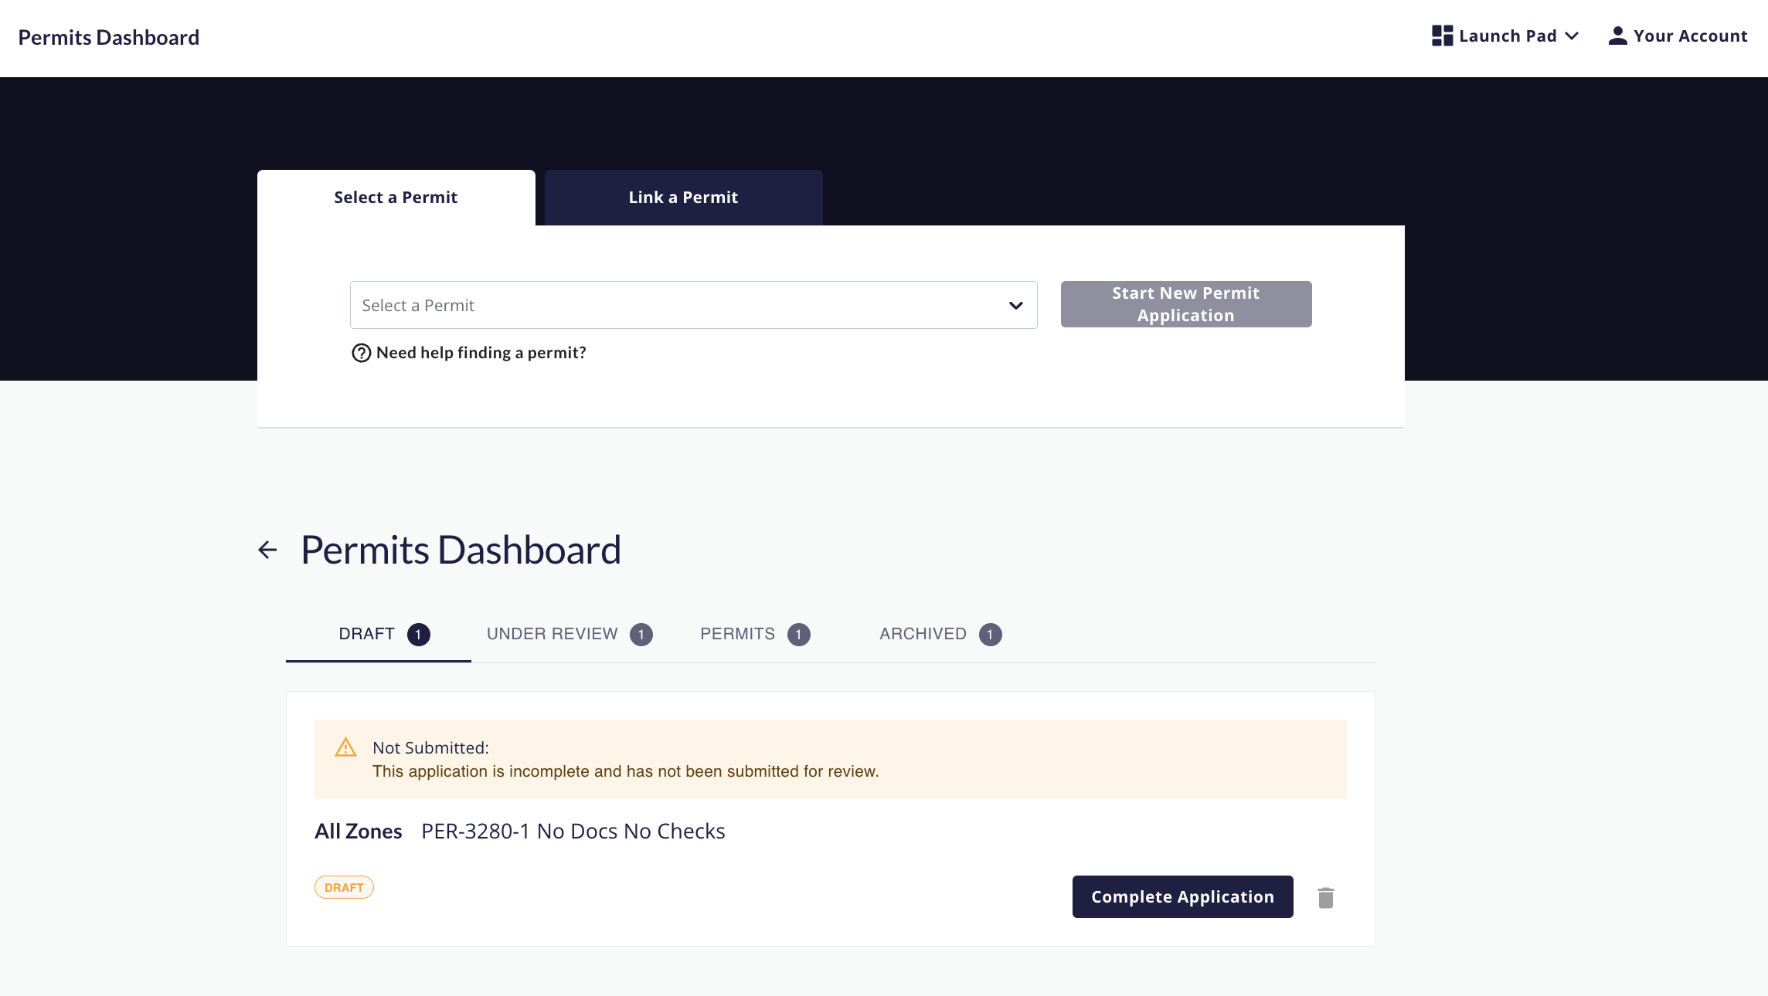
Task: Click the dropdown arrow in permit selector
Action: coord(1016,306)
